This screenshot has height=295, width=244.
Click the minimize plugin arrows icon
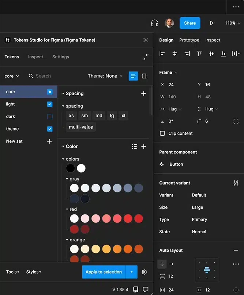pos(145,57)
